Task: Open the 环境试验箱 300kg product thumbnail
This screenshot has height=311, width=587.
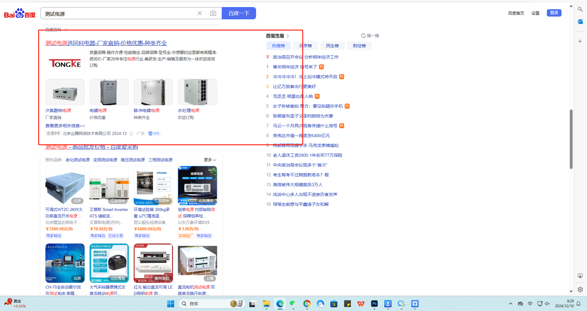Action: (153, 186)
